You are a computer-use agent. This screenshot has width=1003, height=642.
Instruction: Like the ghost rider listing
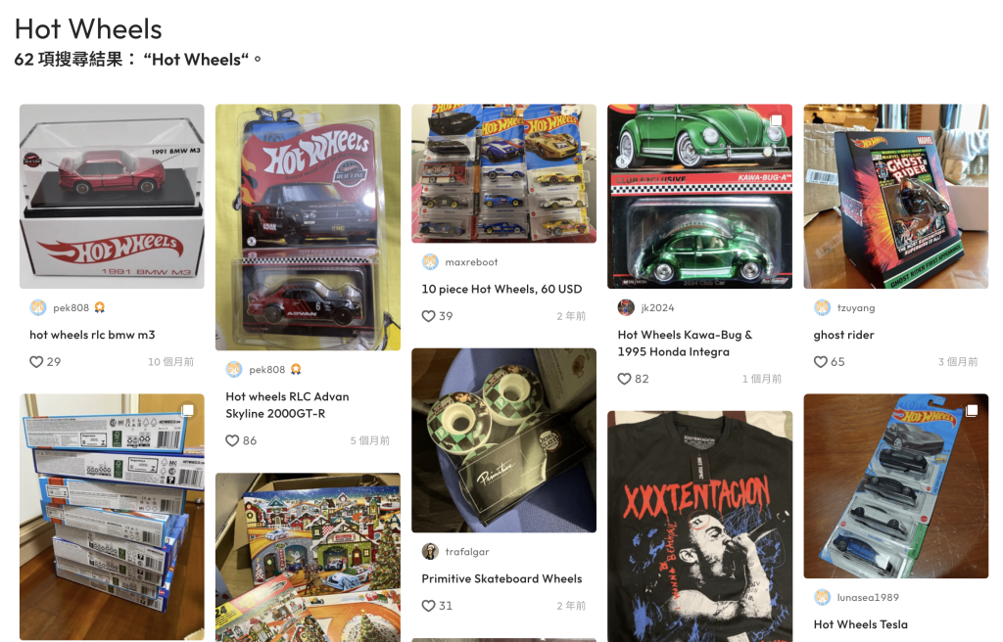coord(821,362)
